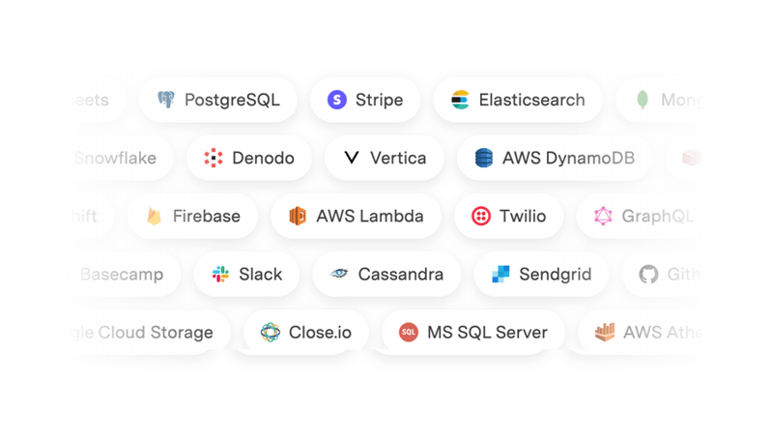This screenshot has width=773, height=440.
Task: Click the Cassandra eye icon
Action: [x=339, y=274]
